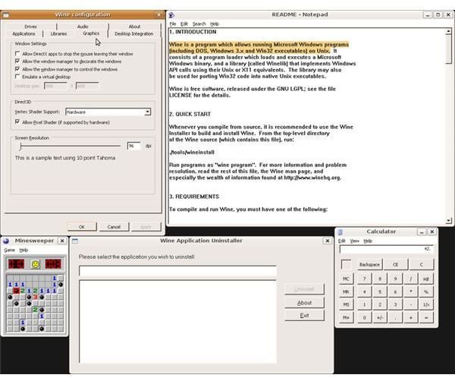
Task: Click the Wine configuration title bar icon
Action: coord(6,15)
